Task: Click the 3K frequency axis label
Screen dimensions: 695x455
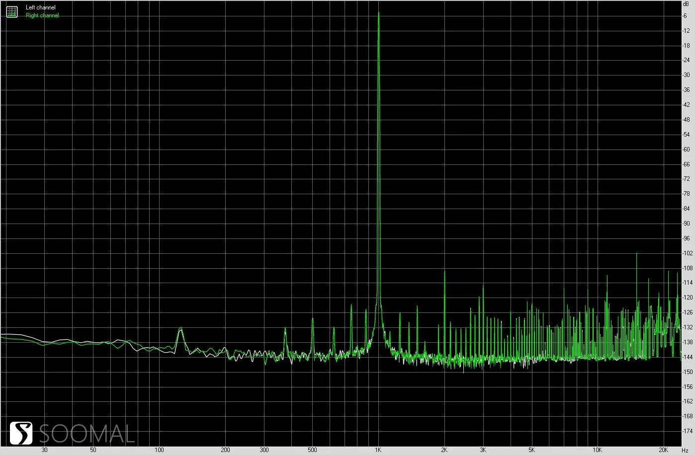Action: (483, 450)
